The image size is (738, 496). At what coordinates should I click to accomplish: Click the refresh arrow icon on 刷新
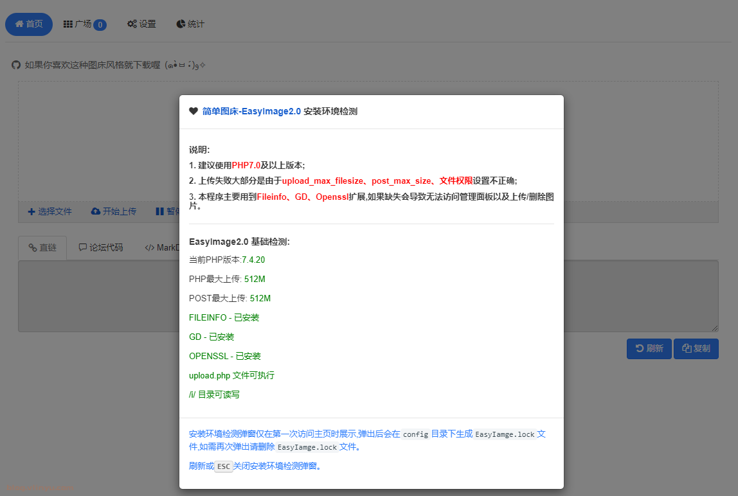click(639, 348)
